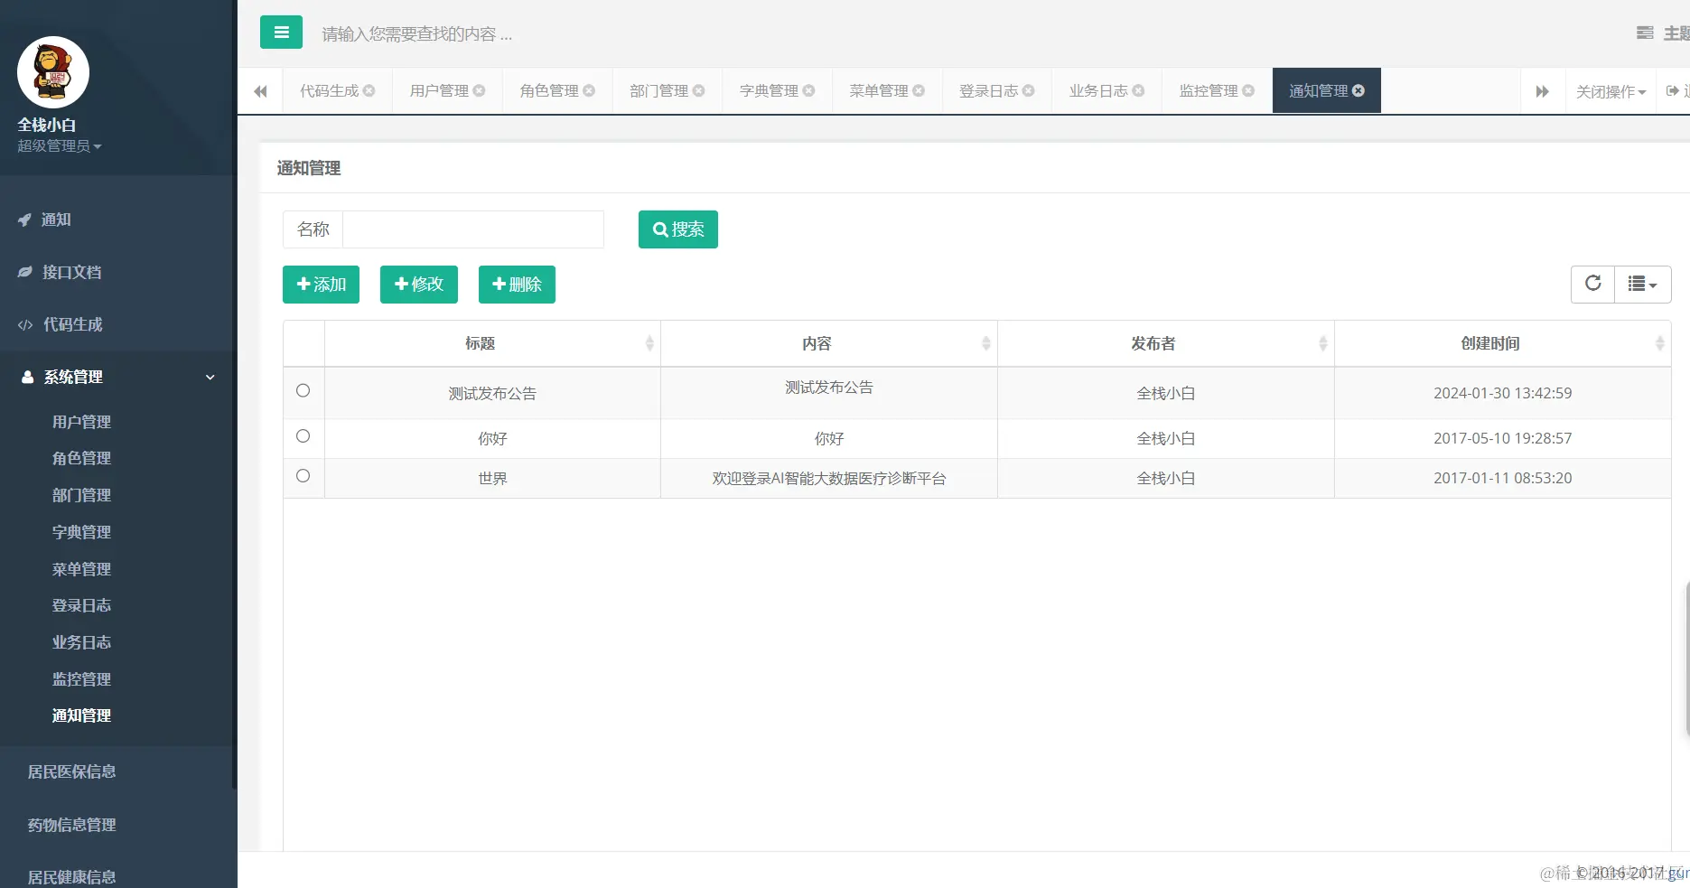
Task: Toggle the hamburger sidebar menu button
Action: pyautogui.click(x=281, y=33)
